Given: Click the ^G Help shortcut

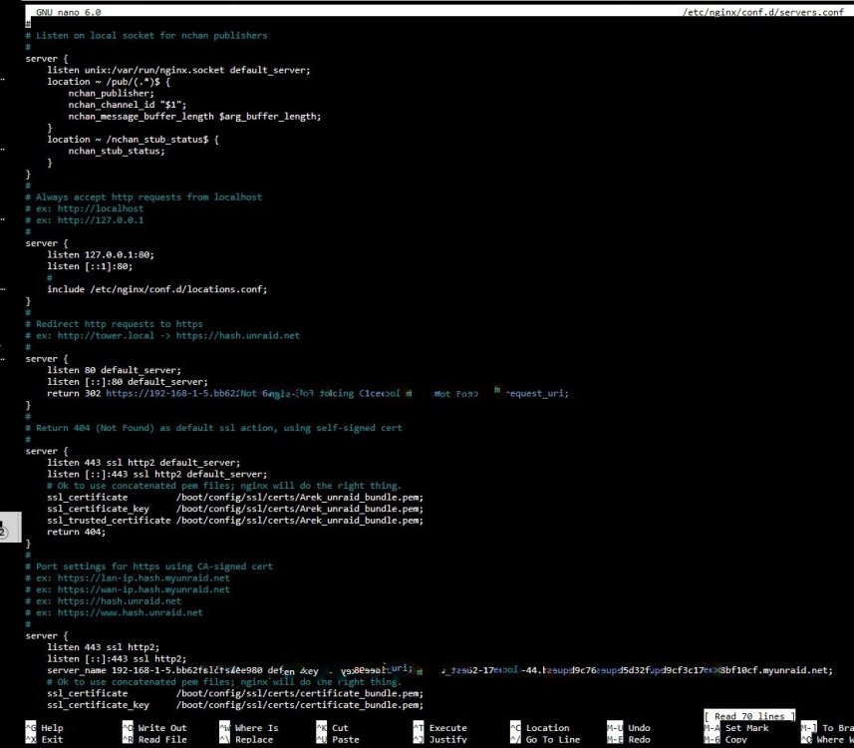Looking at the screenshot, I should tap(44, 728).
